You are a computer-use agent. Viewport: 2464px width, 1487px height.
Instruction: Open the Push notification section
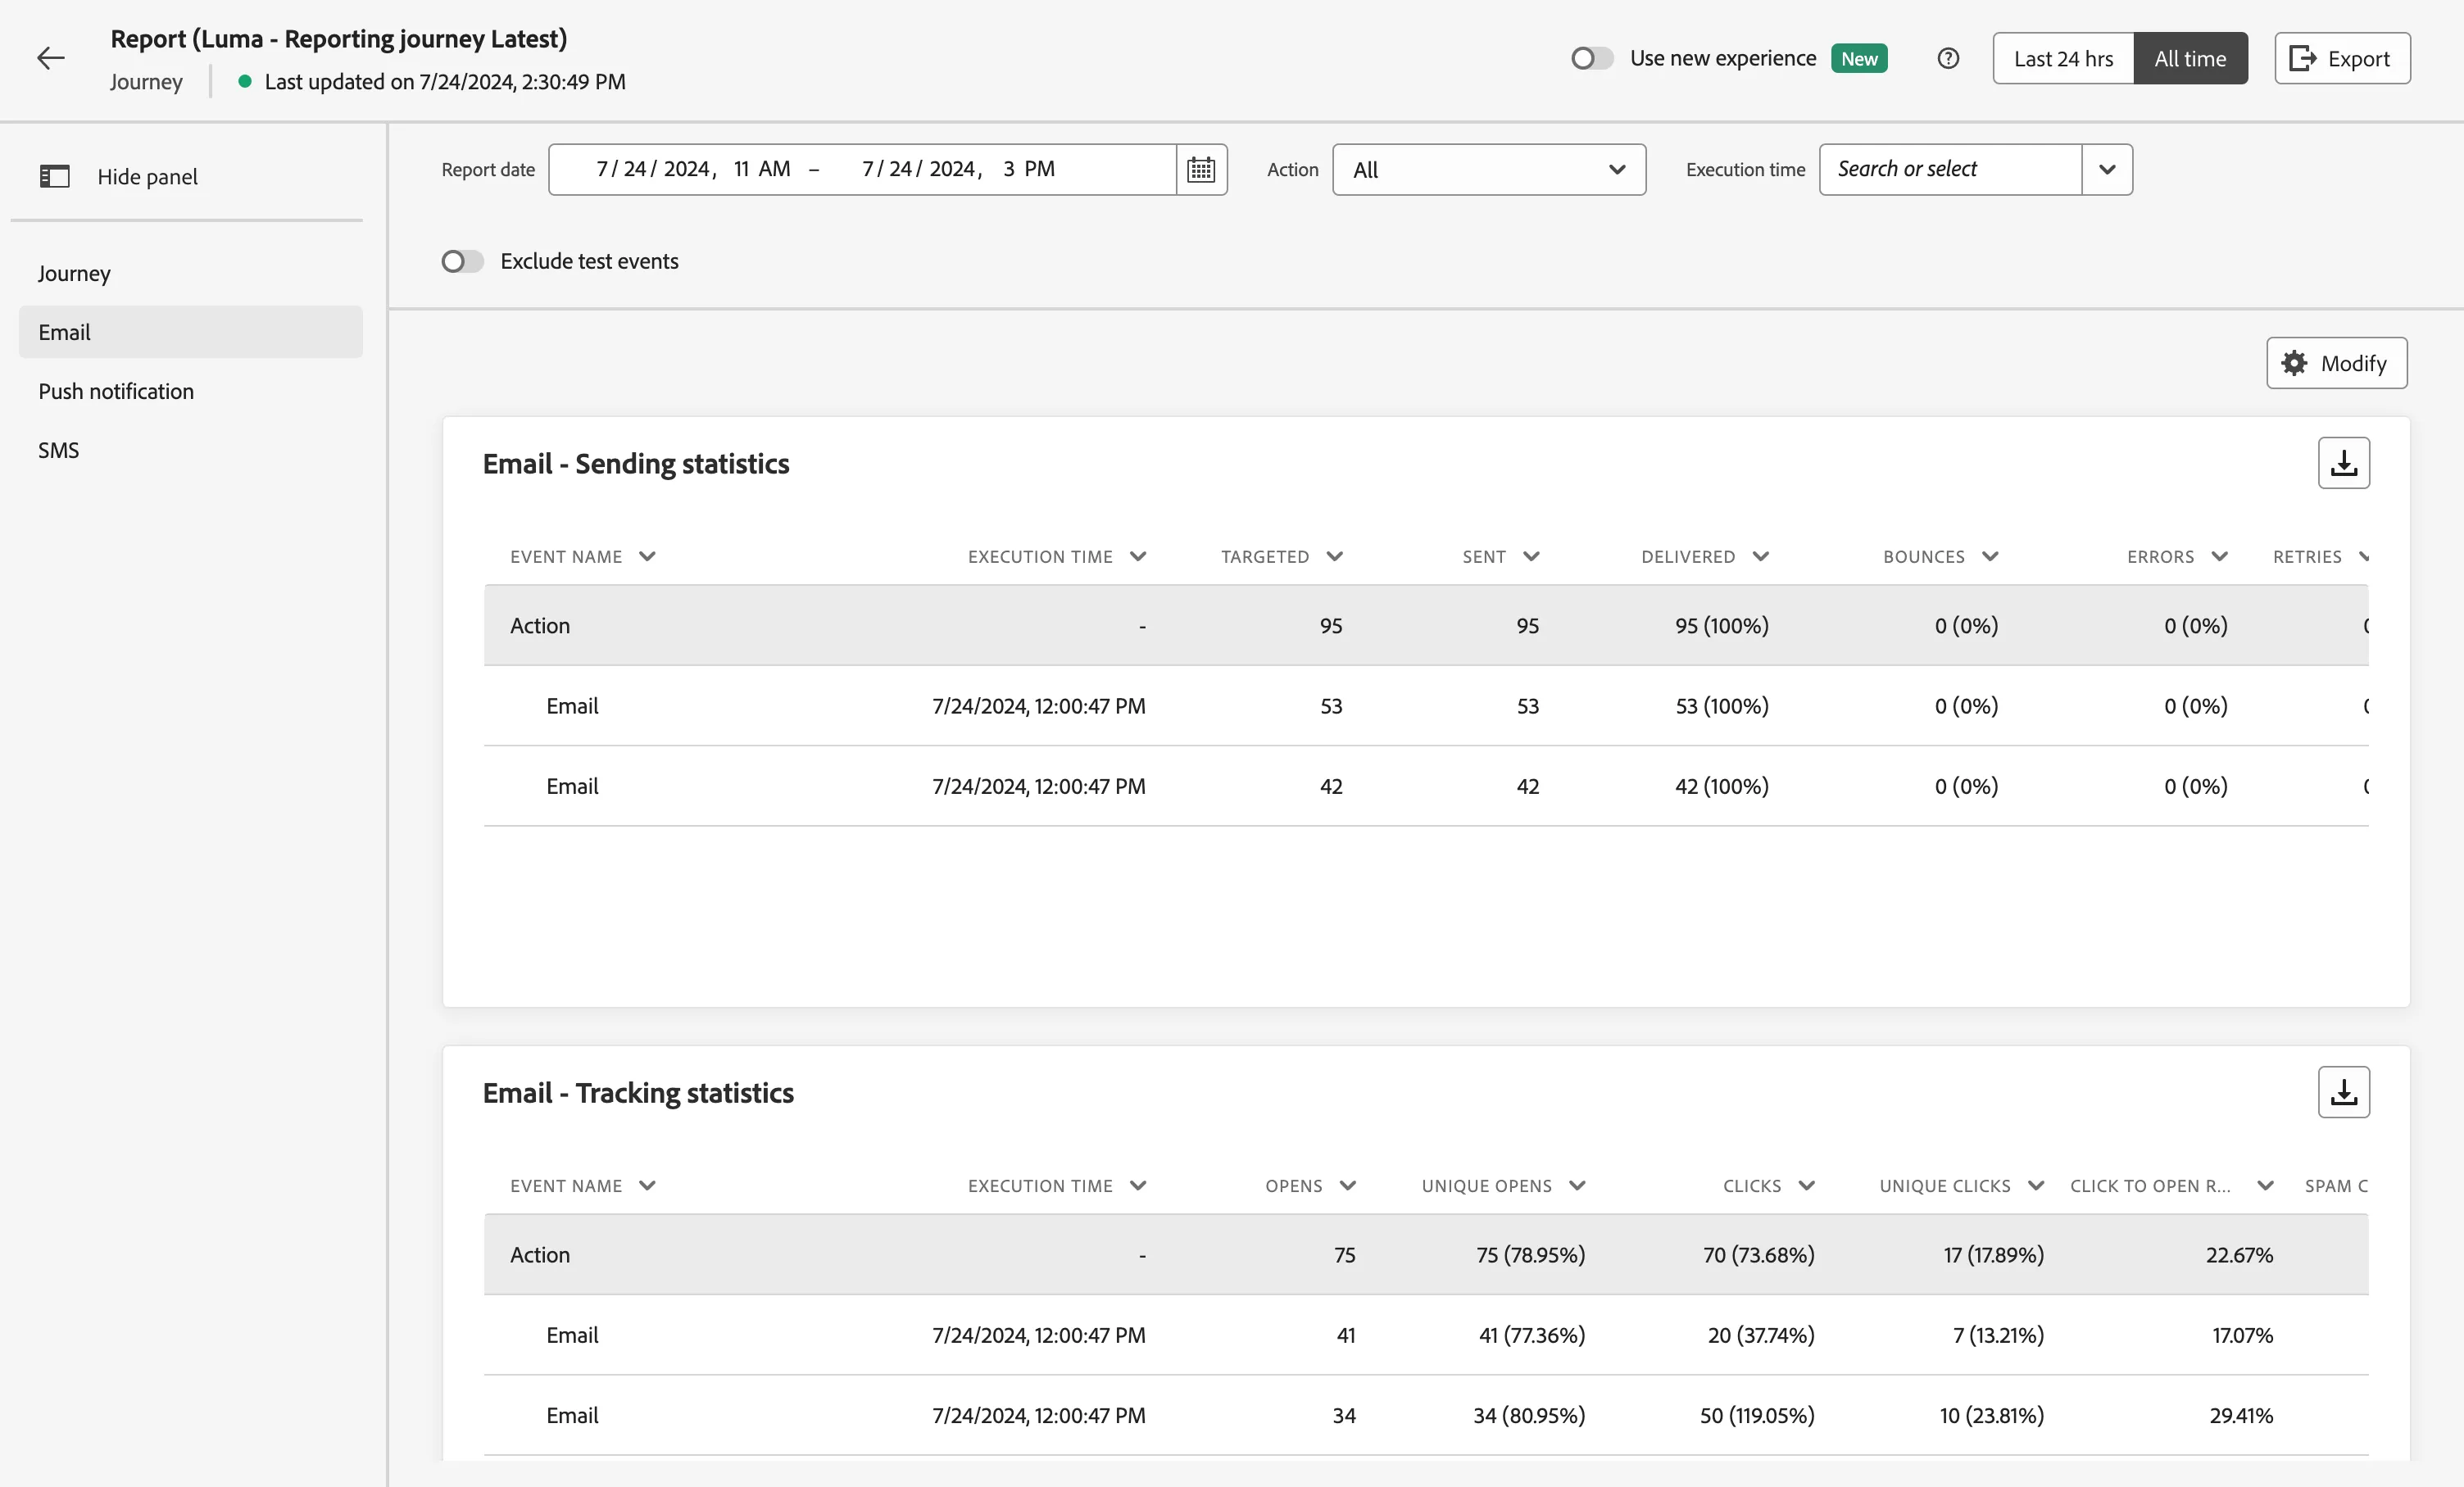point(116,391)
